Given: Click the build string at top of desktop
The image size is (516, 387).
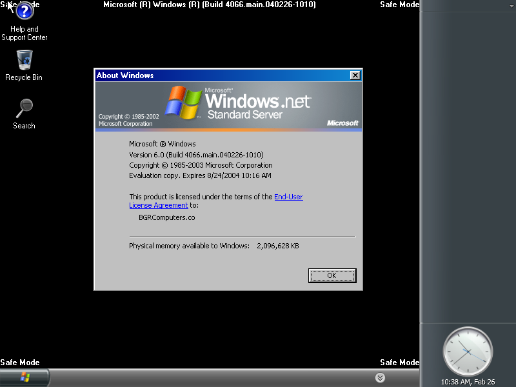Looking at the screenshot, I should coord(210,5).
